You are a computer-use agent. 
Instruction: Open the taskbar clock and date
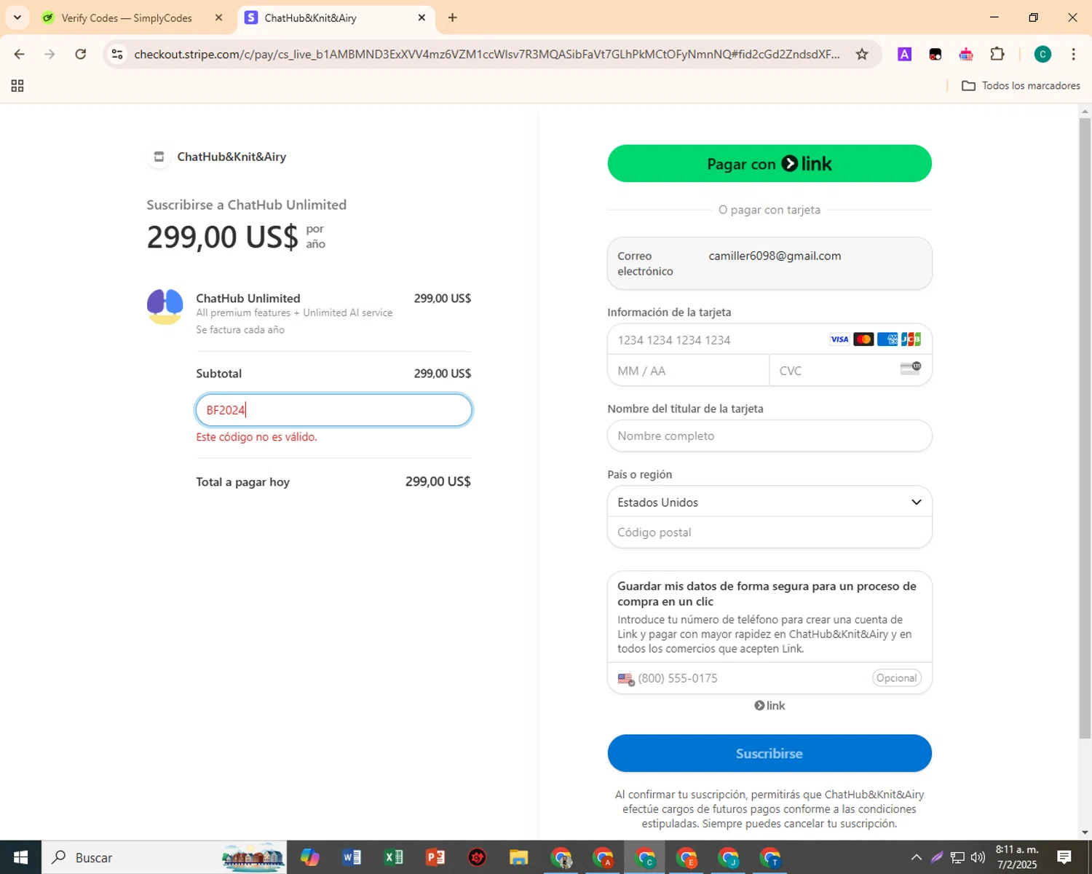coord(1017,857)
